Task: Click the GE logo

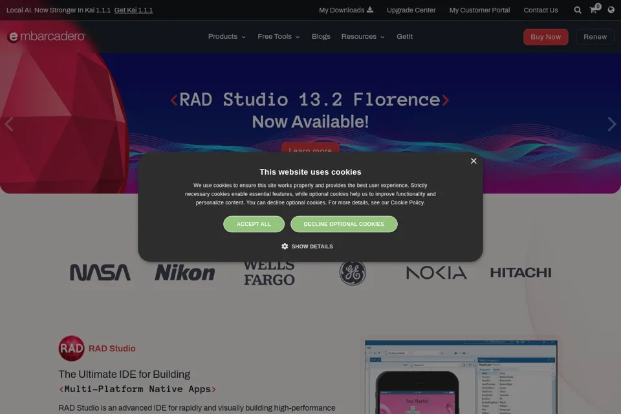Action: point(353,272)
